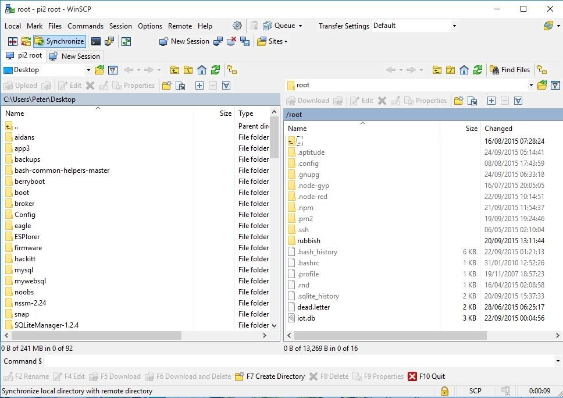Screen dimensions: 563x398
Task: Open the Commands menu
Action: 85,26
